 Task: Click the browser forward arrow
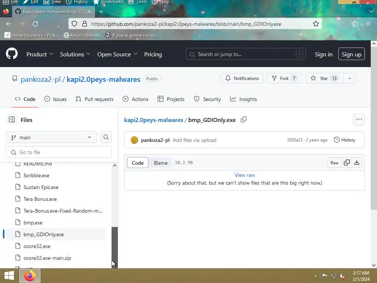(22, 24)
